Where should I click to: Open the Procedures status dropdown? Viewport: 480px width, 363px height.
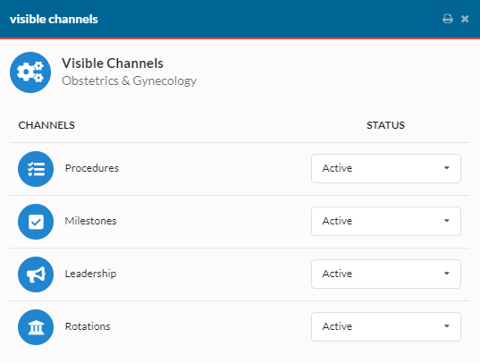pos(386,168)
